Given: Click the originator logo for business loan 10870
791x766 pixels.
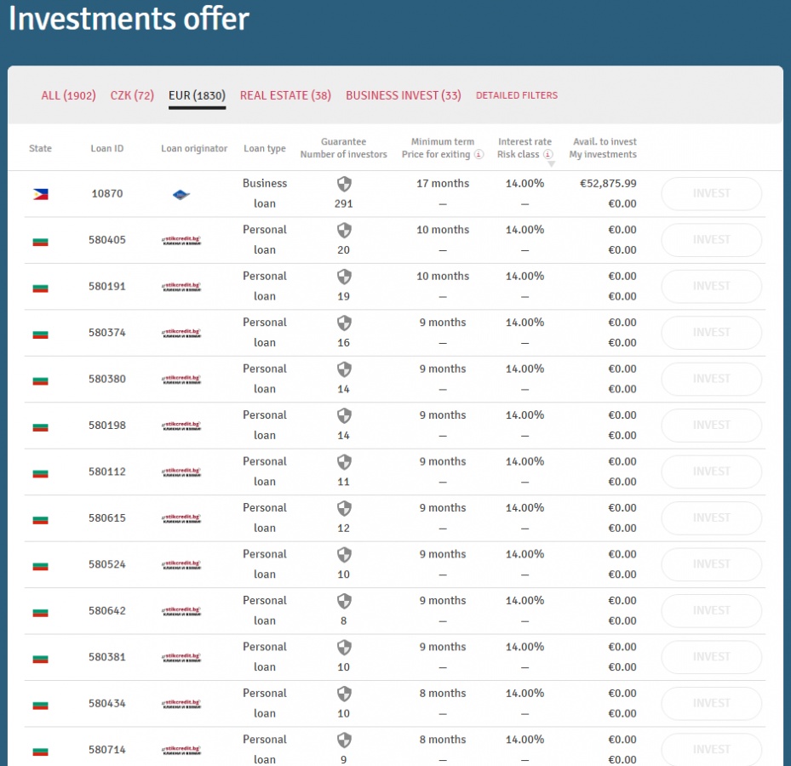Looking at the screenshot, I should pyautogui.click(x=181, y=195).
